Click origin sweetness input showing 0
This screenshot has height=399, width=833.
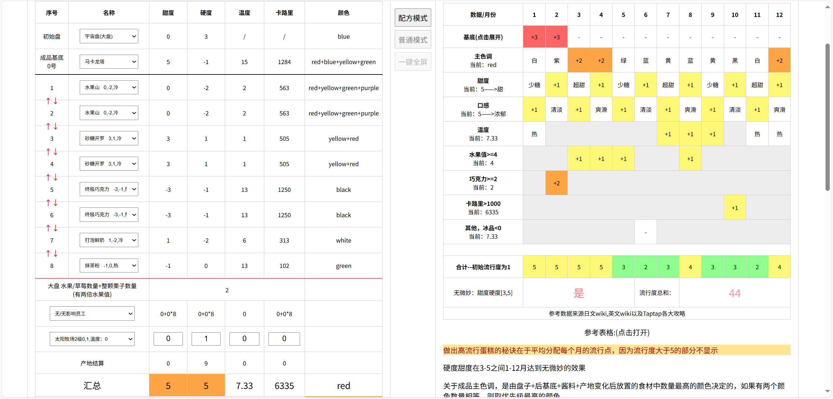(168, 339)
